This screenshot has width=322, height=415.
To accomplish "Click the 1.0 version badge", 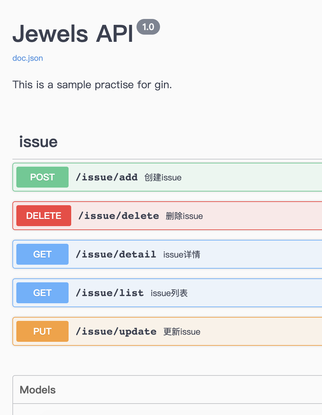I will tap(149, 27).
